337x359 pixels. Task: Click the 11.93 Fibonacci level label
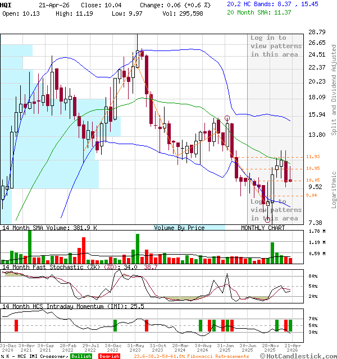click(x=313, y=157)
